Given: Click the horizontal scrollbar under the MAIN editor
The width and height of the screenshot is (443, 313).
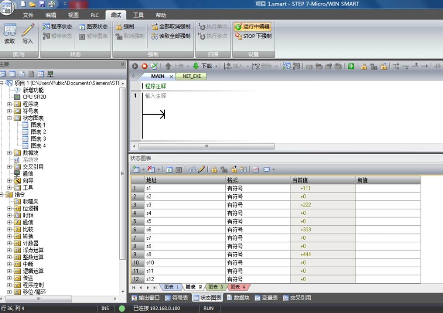Looking at the screenshot, I should coord(206,146).
